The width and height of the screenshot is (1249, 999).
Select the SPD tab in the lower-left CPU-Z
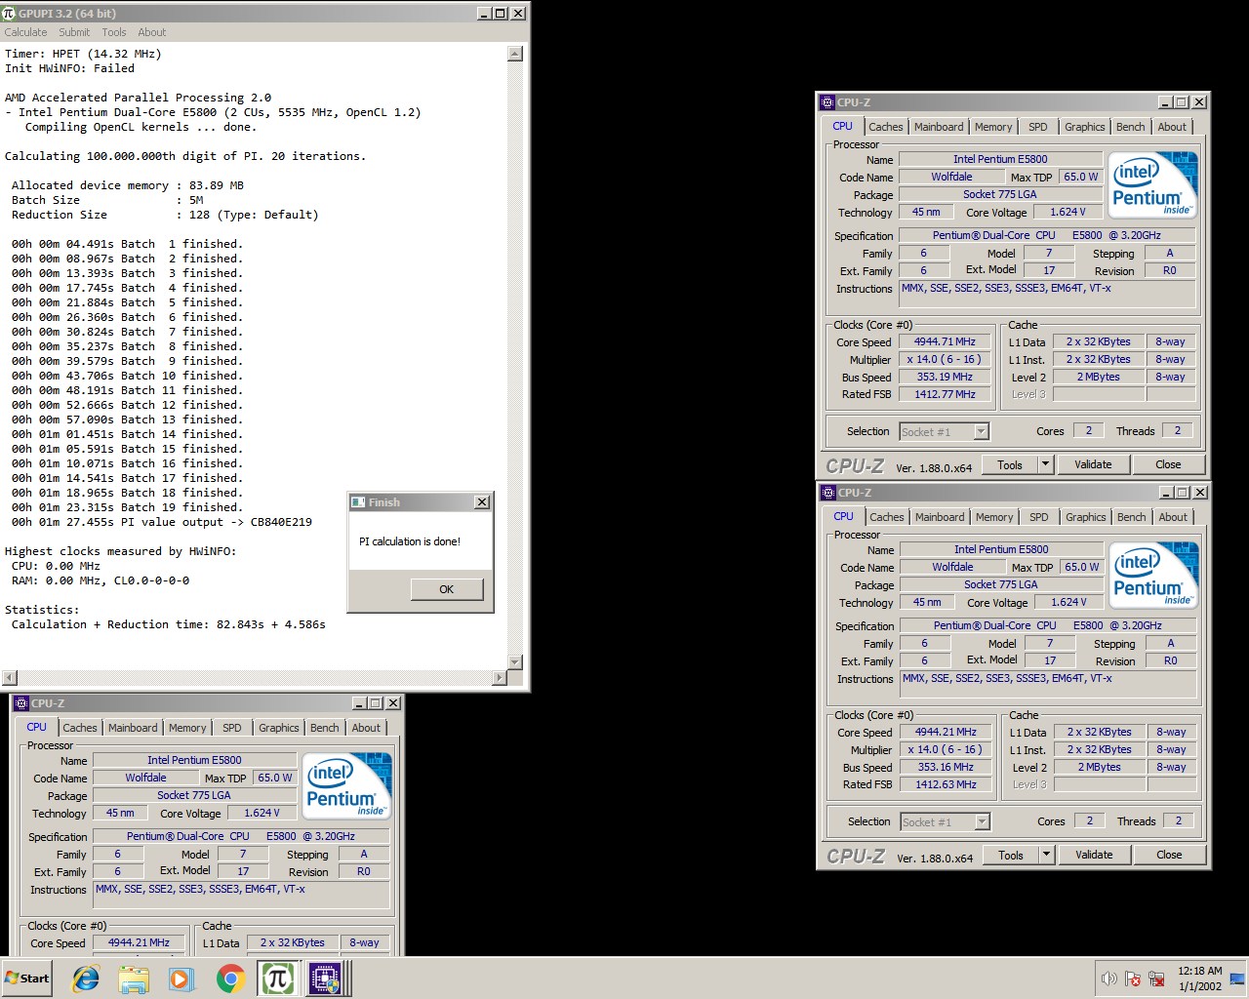232,728
